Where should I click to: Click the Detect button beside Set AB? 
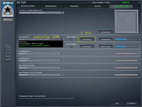(x=87, y=47)
